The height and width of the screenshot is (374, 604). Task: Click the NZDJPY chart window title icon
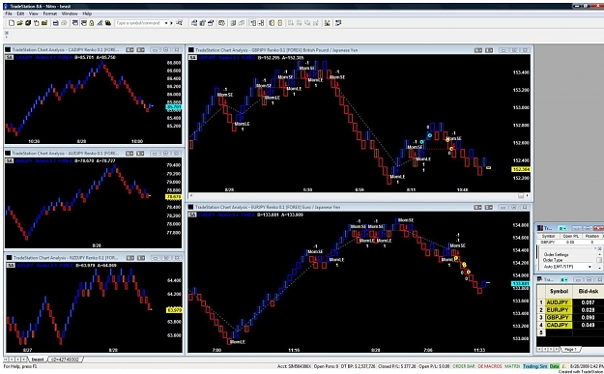click(9, 258)
